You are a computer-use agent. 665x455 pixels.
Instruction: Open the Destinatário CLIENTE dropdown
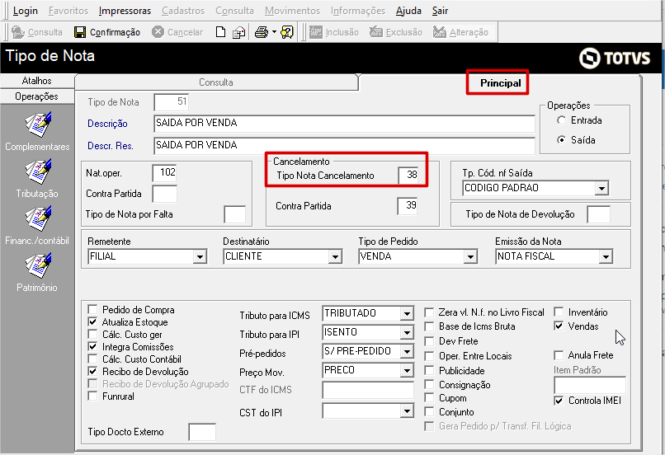tap(335, 256)
